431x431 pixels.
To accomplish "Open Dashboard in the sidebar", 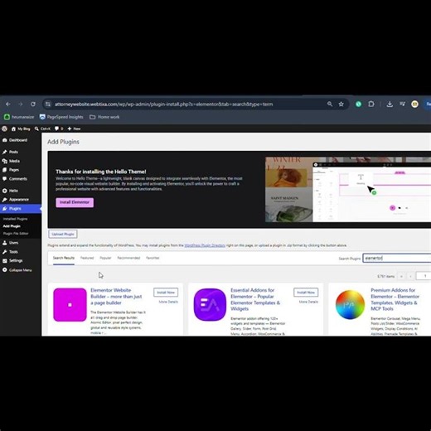I will [x=15, y=140].
